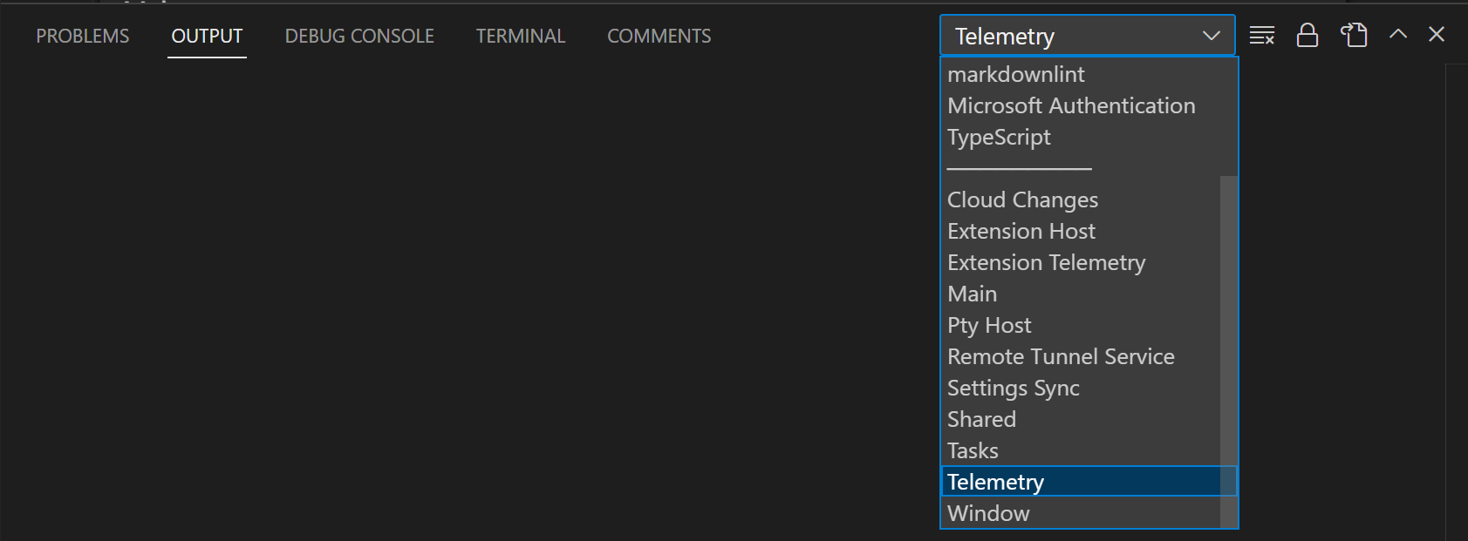Click the dropdown list scrollbar
This screenshot has width=1468, height=541.
pyautogui.click(x=1227, y=322)
